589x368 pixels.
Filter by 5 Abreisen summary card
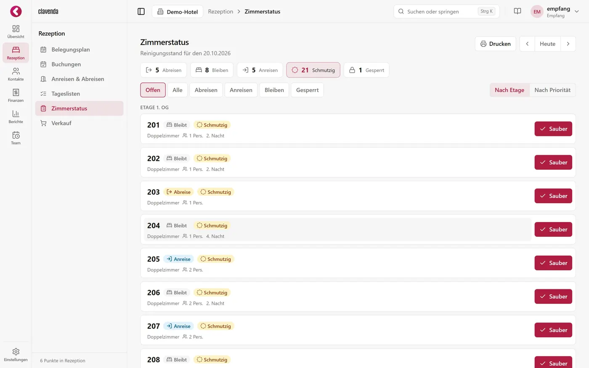164,70
